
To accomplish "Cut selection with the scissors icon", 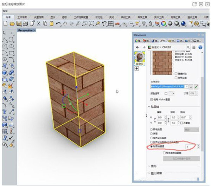I will click(x=39, y=24).
